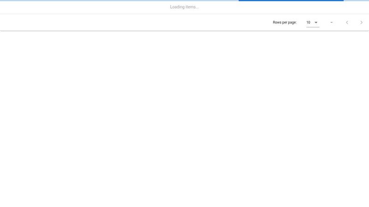Go to the previous page using left chevron

click(x=347, y=23)
